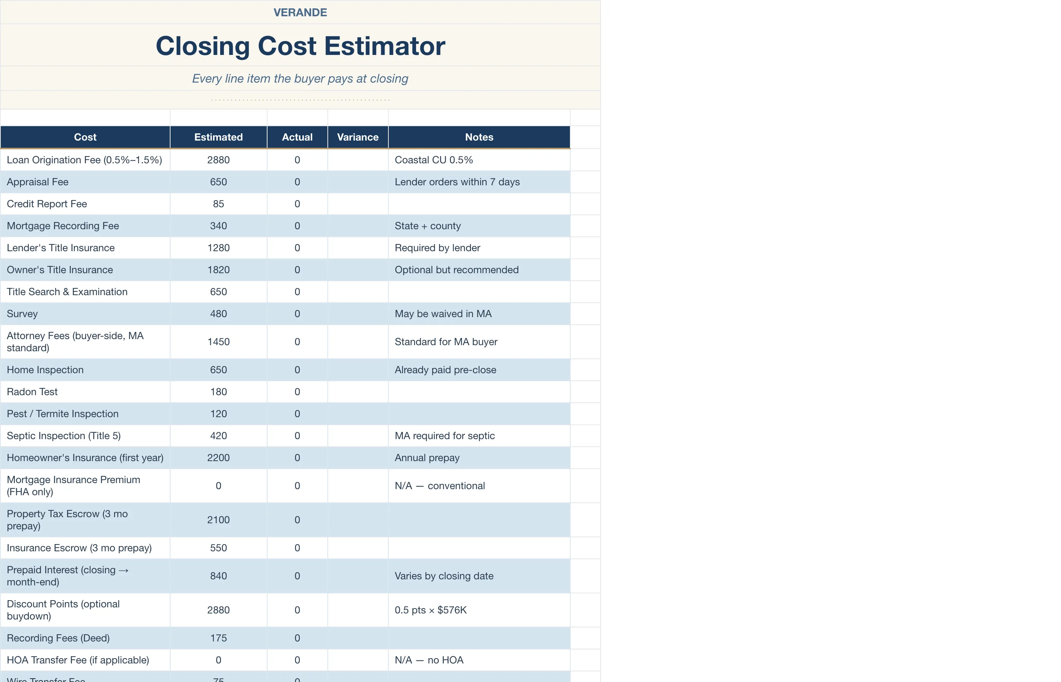1061x682 pixels.
Task: Select the Mortgage Recording Fee cell
Action: (85, 226)
